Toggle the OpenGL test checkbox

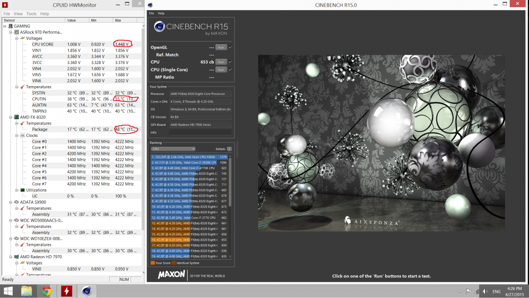[x=231, y=47]
